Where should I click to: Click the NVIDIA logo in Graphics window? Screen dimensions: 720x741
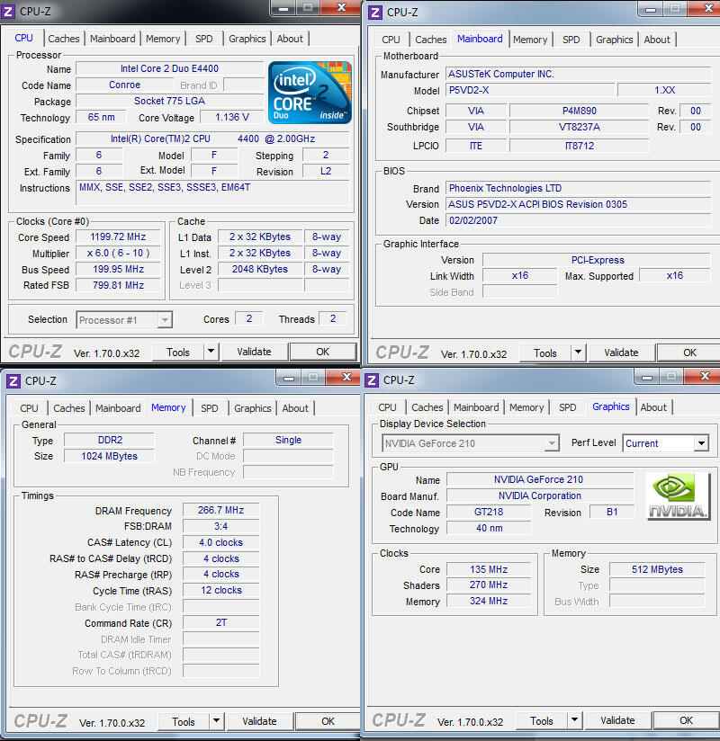(678, 496)
